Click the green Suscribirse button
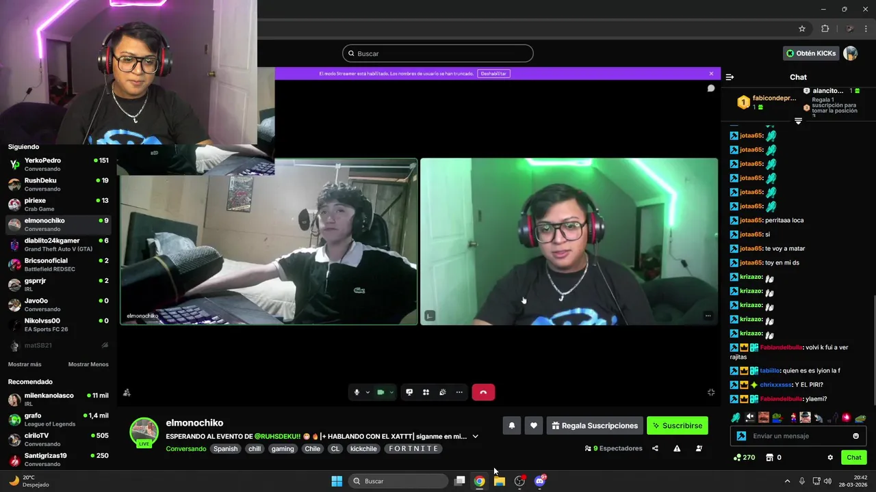This screenshot has height=492, width=876. (x=678, y=426)
